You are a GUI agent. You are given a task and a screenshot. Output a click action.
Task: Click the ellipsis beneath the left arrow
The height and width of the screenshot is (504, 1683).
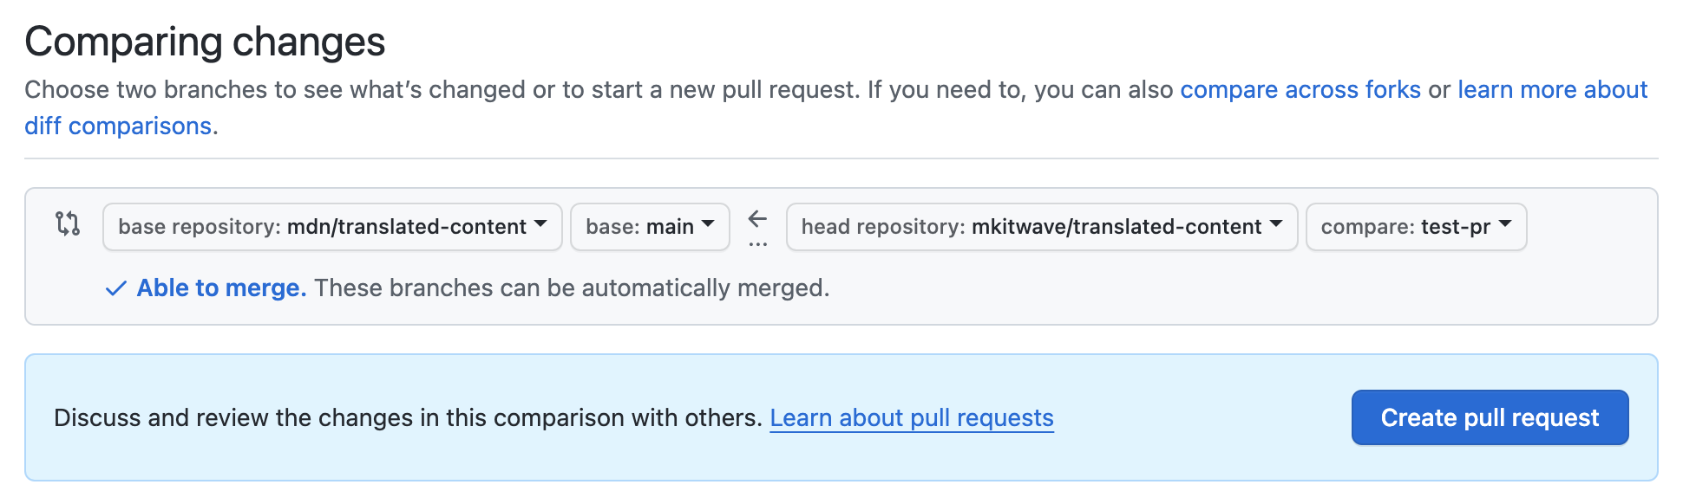tap(757, 244)
